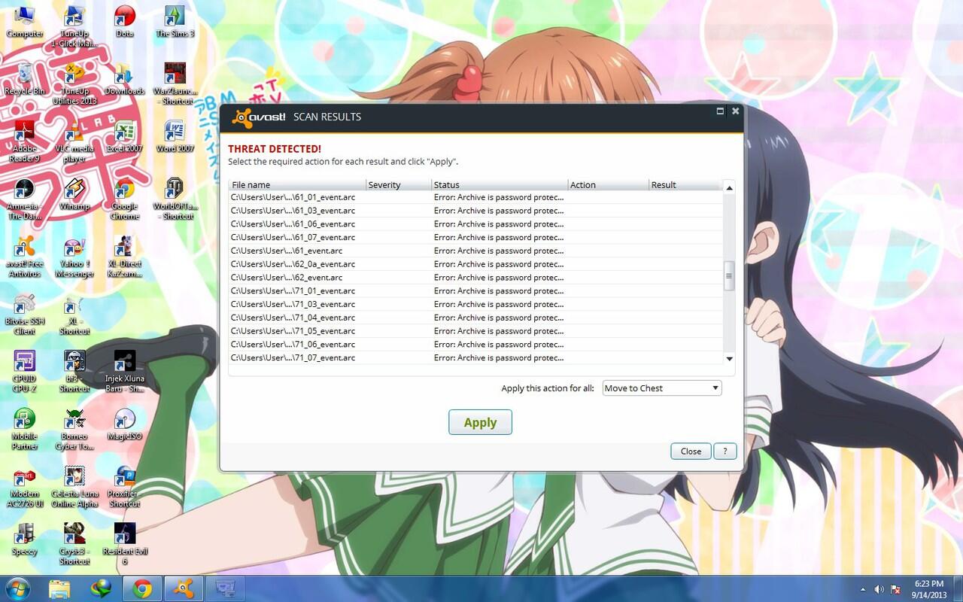Select the Downloads desktop folder icon
This screenshot has height=602, width=963.
click(x=125, y=78)
